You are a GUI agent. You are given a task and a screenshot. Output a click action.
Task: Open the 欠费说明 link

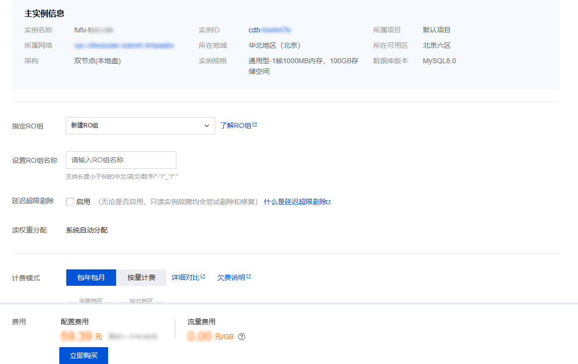[231, 277]
